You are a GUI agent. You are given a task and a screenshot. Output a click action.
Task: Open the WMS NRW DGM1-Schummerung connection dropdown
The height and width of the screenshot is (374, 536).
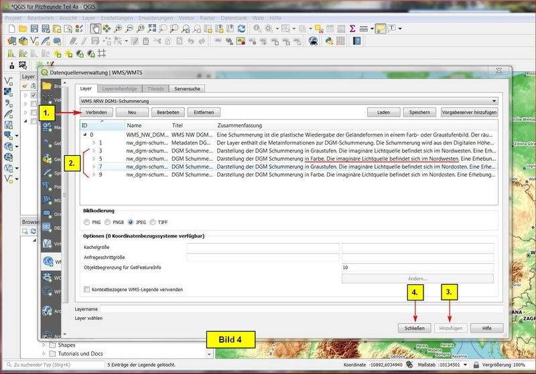[x=289, y=101]
